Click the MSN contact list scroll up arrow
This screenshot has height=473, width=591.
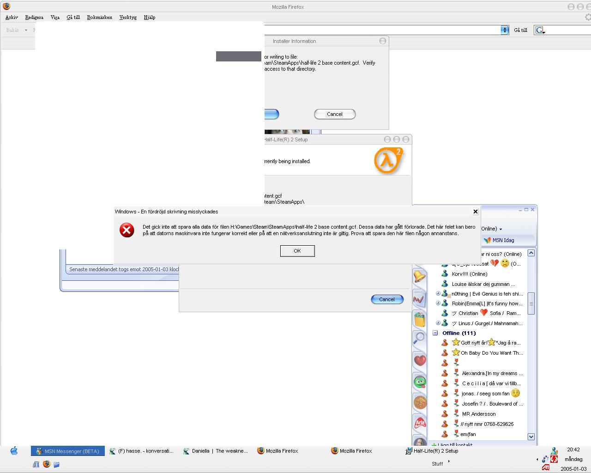click(x=531, y=253)
